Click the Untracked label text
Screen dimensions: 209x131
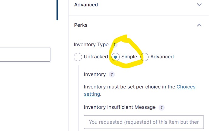(x=96, y=57)
